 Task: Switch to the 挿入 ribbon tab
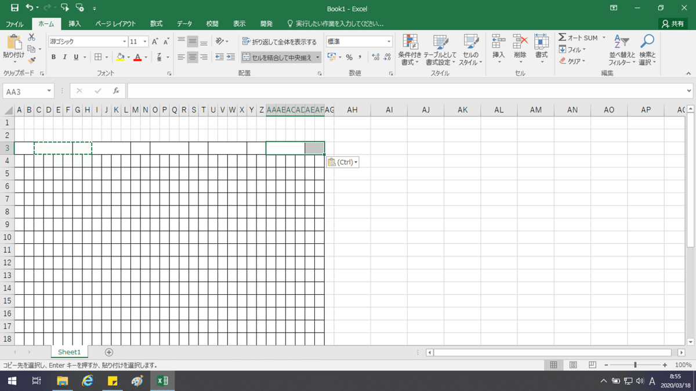pyautogui.click(x=75, y=24)
